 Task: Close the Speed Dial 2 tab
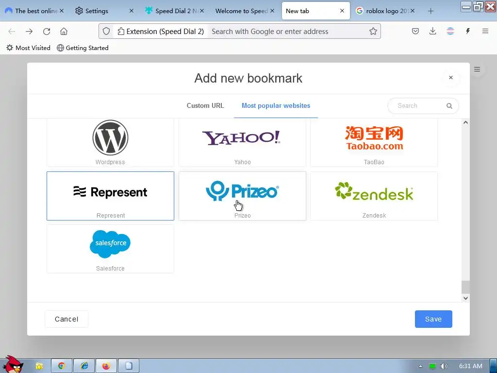click(x=202, y=11)
